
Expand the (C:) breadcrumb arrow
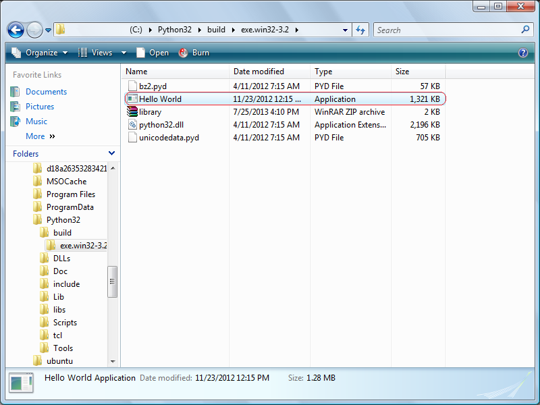(151, 30)
